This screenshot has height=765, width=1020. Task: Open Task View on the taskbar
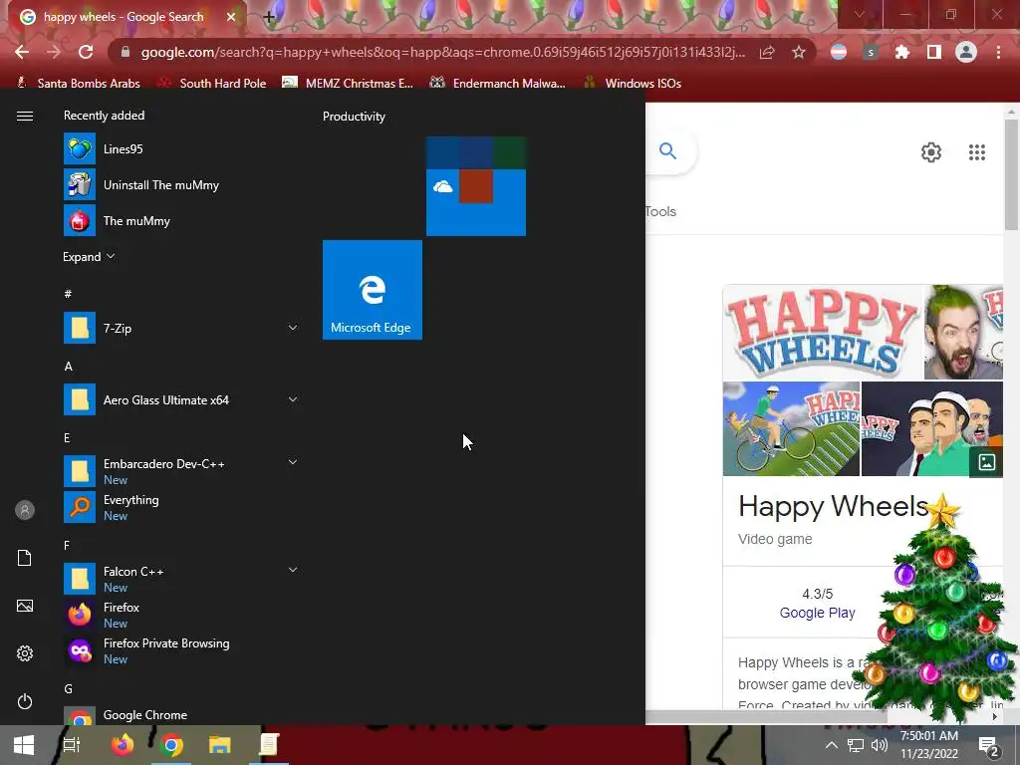point(72,745)
